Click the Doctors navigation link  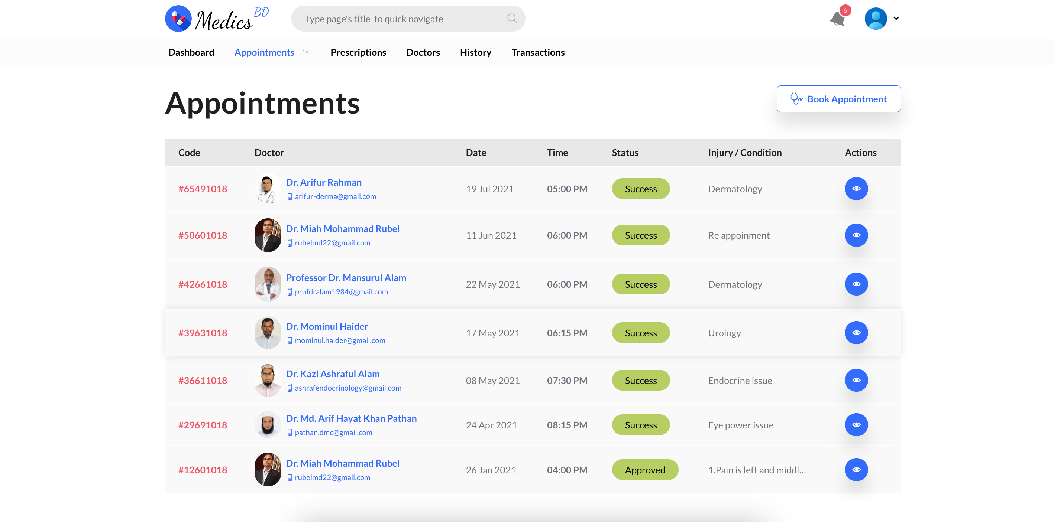(423, 52)
